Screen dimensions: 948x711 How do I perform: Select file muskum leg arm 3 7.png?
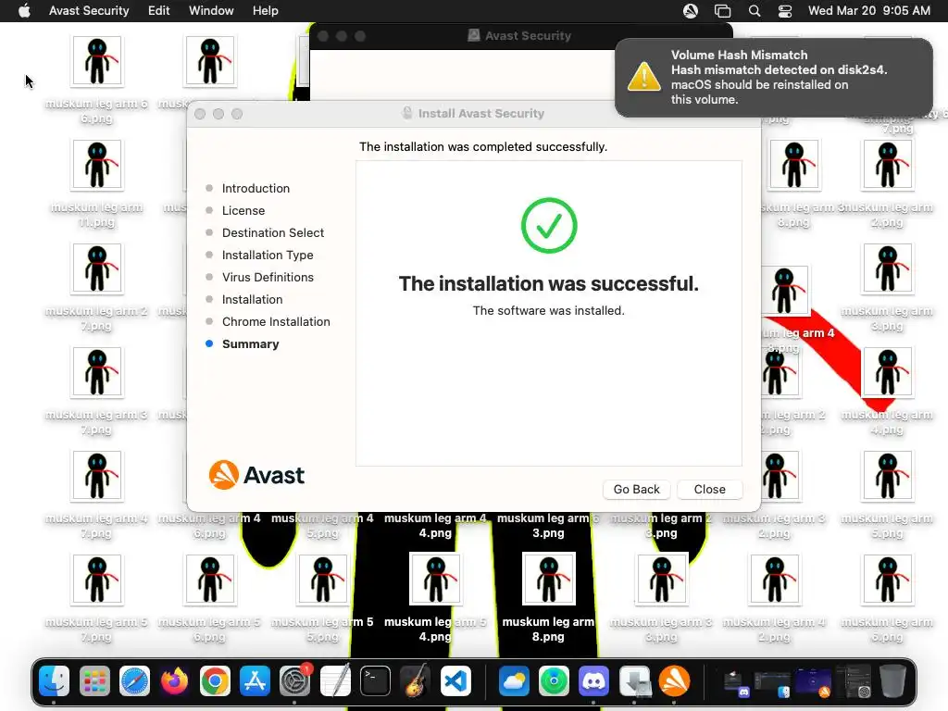96,372
